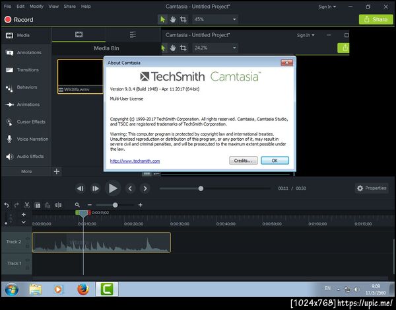Expand the More tools option

click(26, 171)
